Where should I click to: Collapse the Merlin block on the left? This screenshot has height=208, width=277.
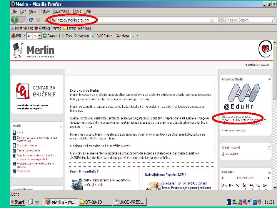tap(61, 126)
